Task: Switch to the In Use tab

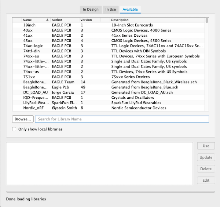Action: (x=111, y=10)
